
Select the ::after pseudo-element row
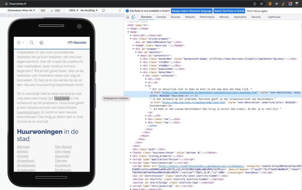coord(152,126)
